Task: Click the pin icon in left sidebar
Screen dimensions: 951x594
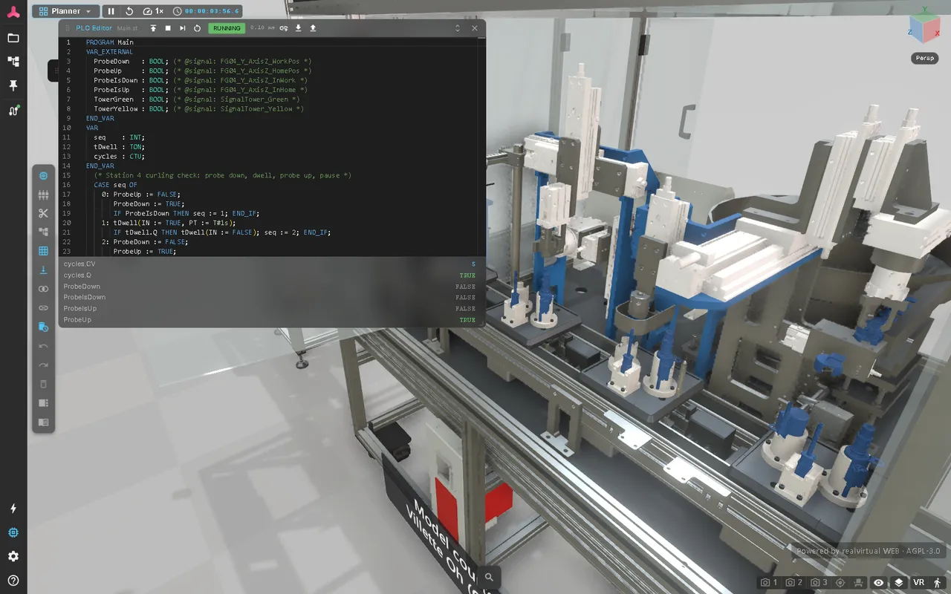Action: [13, 86]
